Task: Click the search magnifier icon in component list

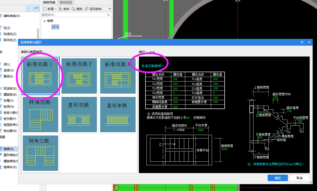Action: click(x=109, y=15)
